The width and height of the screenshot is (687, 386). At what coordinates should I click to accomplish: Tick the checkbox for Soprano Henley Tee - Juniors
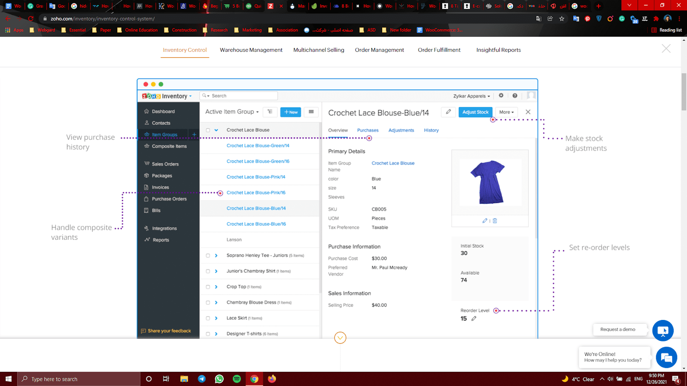pos(208,256)
